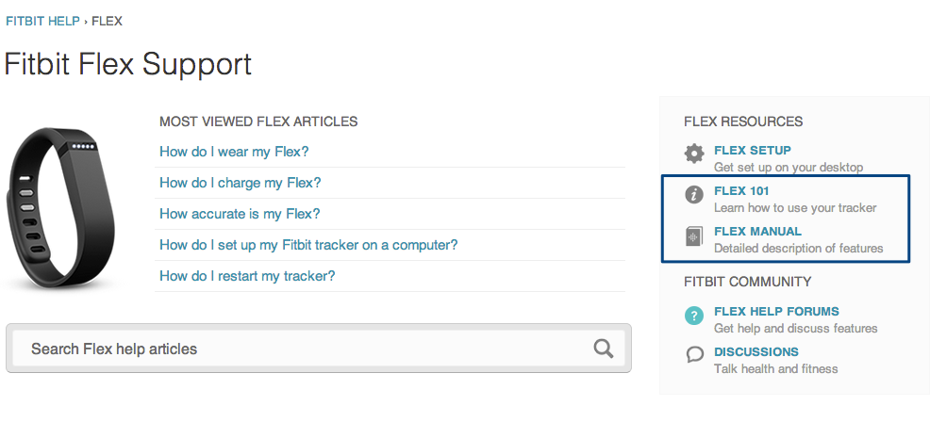
Task: Open the FLEX SETUP link
Action: point(753,151)
